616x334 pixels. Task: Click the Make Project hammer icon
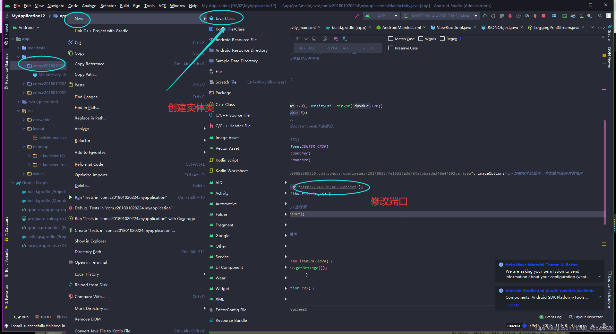[x=357, y=16]
